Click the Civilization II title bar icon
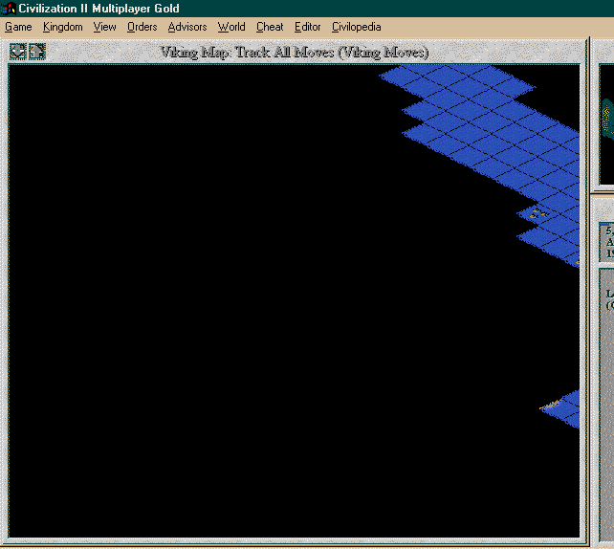This screenshot has width=614, height=549. (8, 9)
